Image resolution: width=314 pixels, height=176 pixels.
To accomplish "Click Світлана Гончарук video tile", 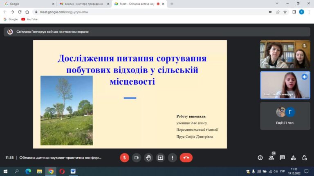I will (x=285, y=85).
